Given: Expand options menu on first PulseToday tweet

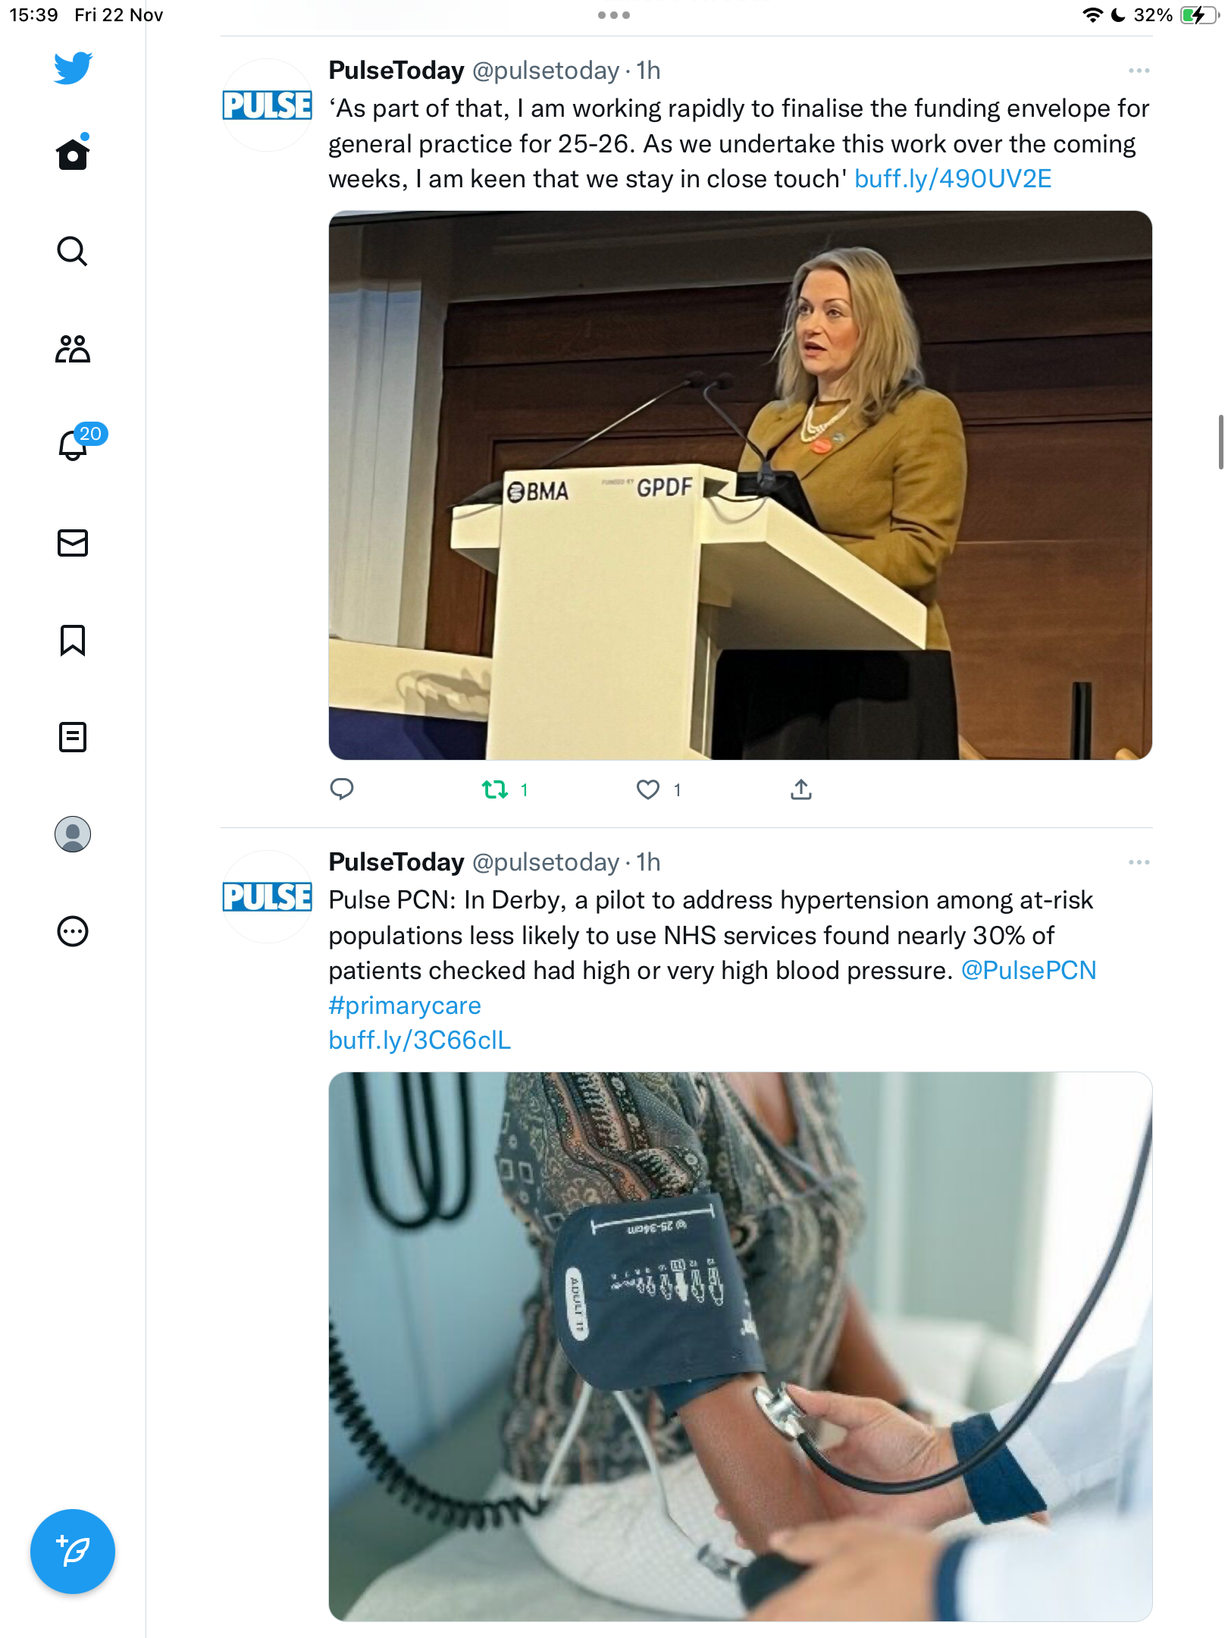Looking at the screenshot, I should tap(1139, 71).
